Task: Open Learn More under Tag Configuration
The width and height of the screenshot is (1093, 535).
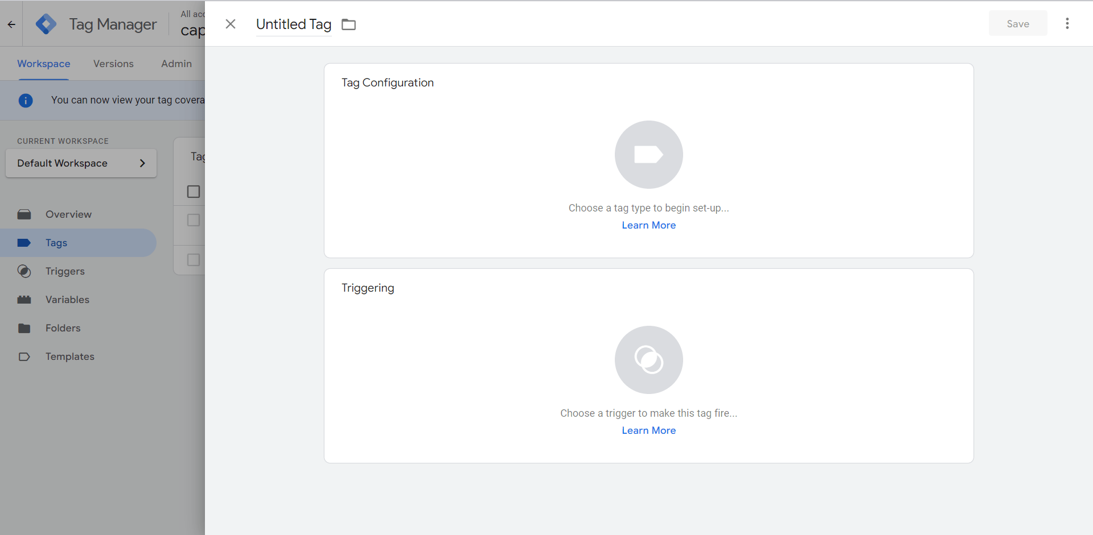Action: [x=649, y=225]
